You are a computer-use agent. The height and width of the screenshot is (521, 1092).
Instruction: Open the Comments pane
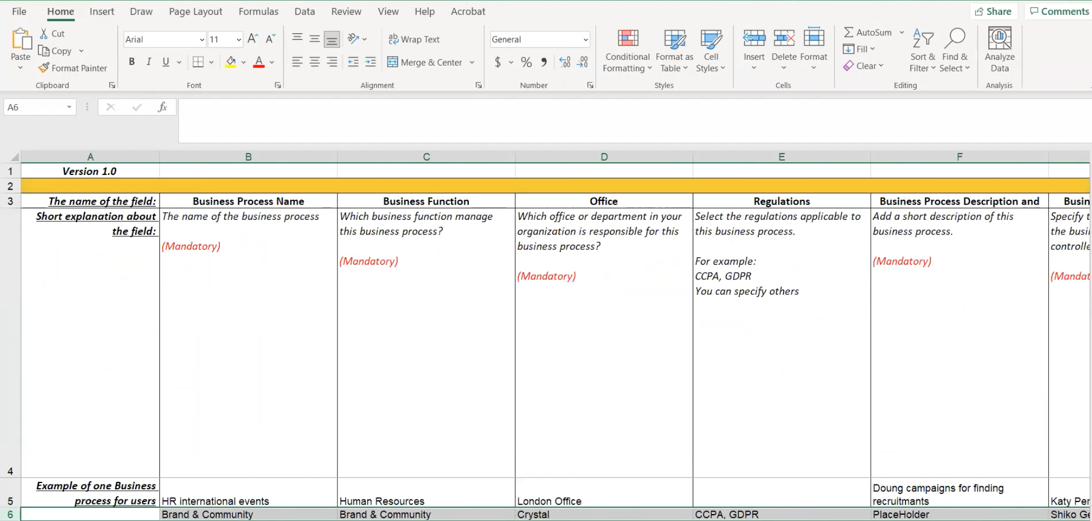[x=1059, y=11]
